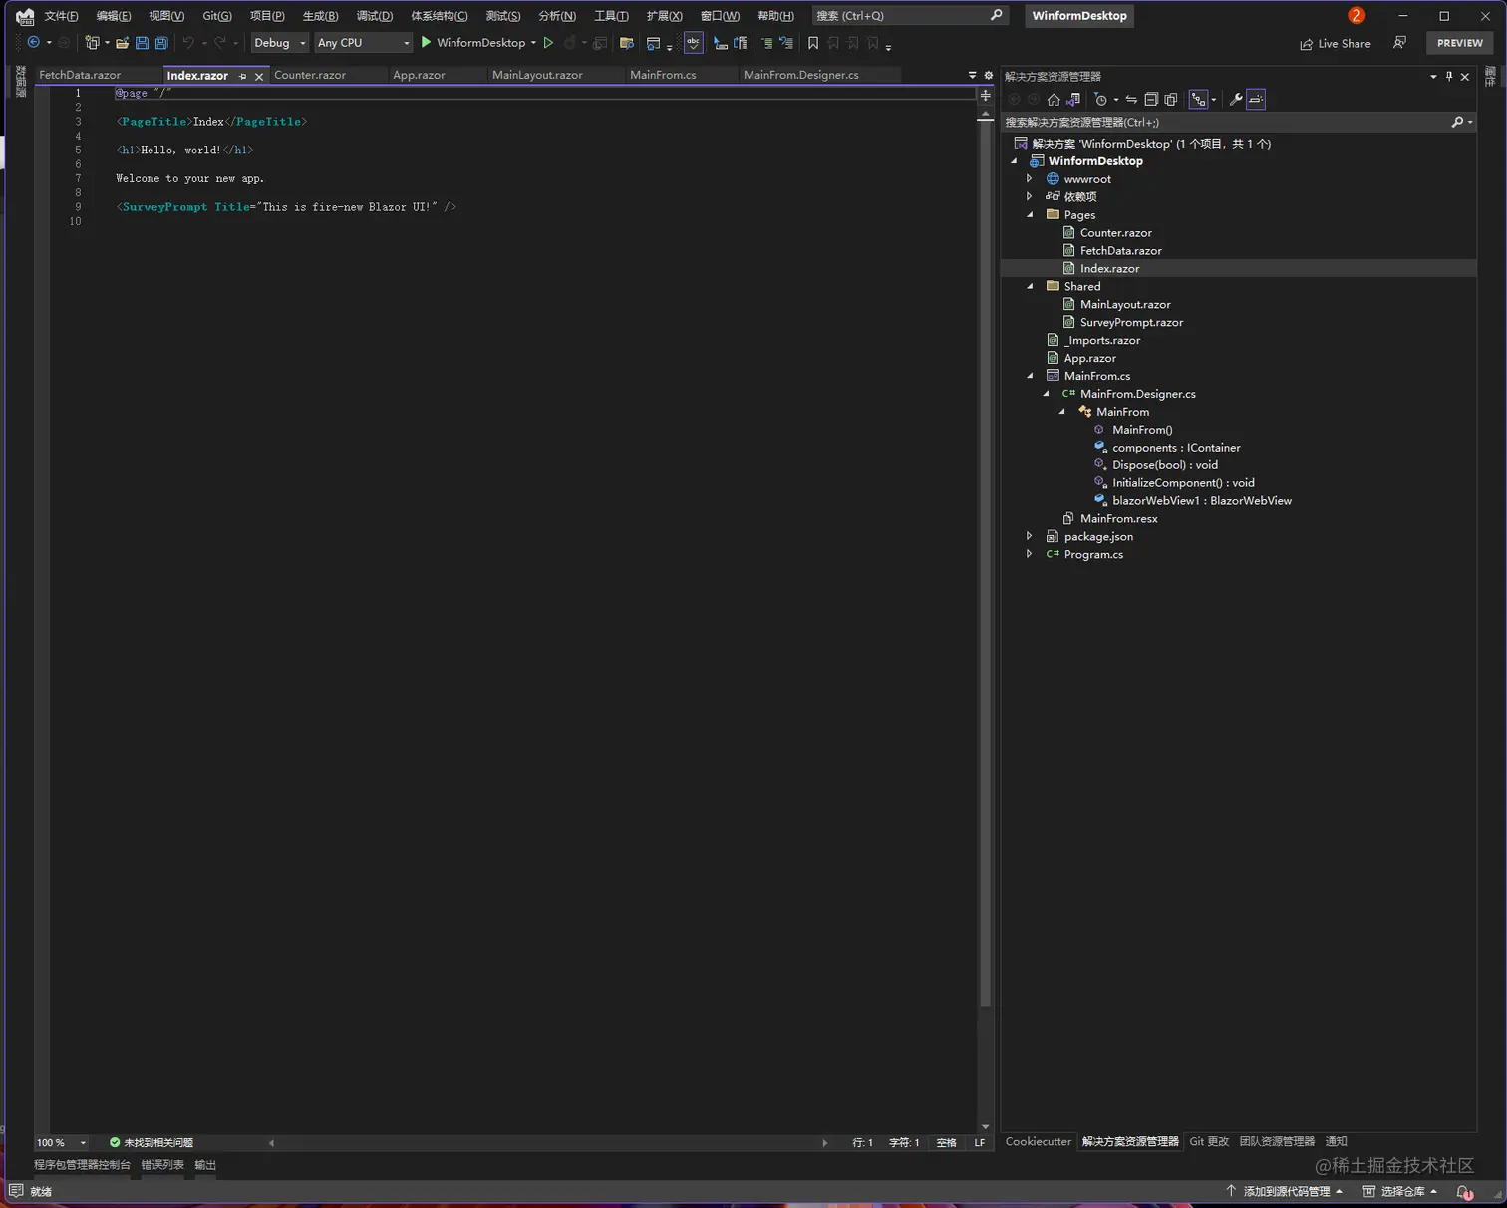The width and height of the screenshot is (1507, 1208).
Task: Select InitializeComponent() : void member
Action: point(1183,482)
